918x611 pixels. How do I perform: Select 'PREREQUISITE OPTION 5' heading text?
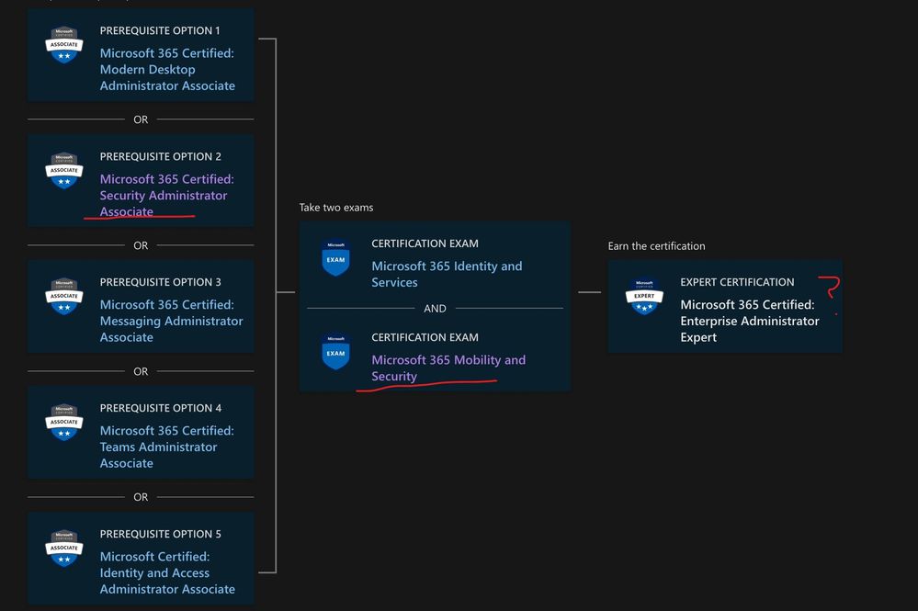tap(161, 534)
